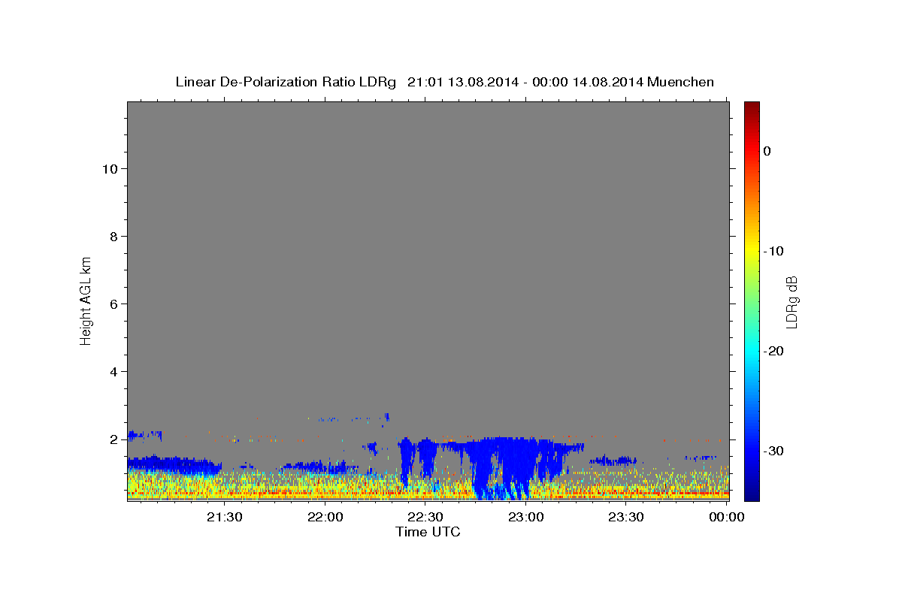
Task: Click the height tick label 4
Action: pos(114,372)
